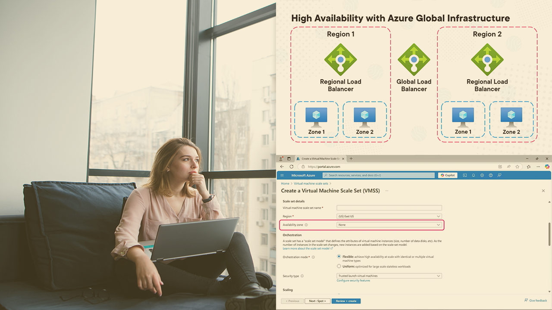Viewport: 552px width, 310px height.
Task: Open Cloud Shell from Azure header
Action: point(465,175)
